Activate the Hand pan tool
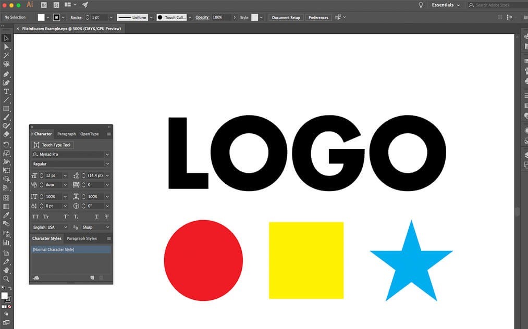This screenshot has width=528, height=329. [x=6, y=270]
